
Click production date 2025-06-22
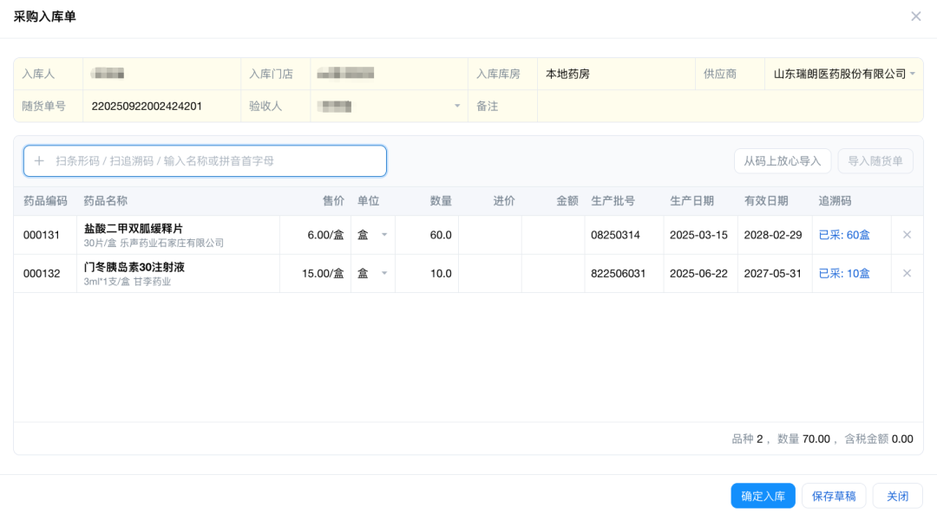(698, 273)
